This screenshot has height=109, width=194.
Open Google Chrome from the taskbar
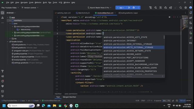pyautogui.click(x=65, y=106)
